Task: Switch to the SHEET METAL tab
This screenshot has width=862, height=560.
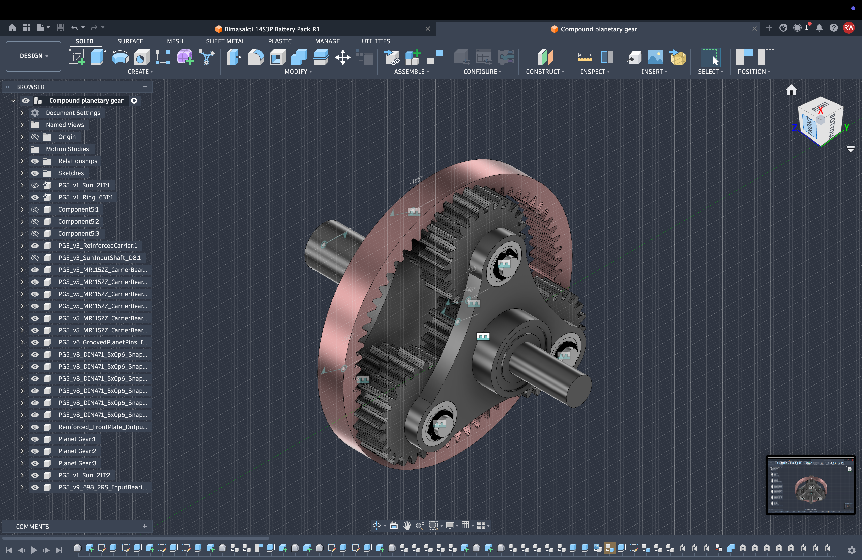Action: pos(225,41)
